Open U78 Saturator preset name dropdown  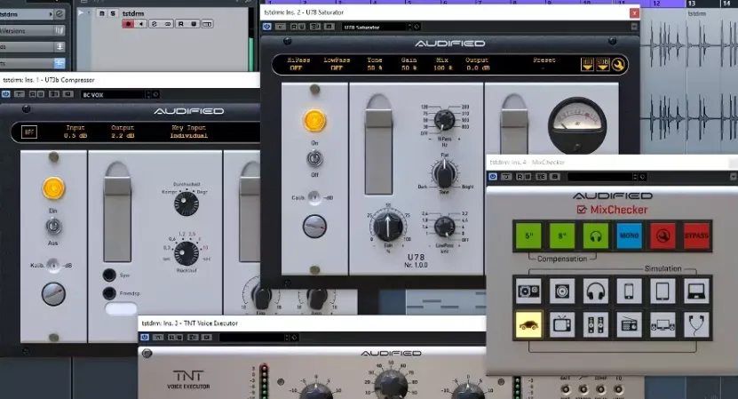(374, 27)
